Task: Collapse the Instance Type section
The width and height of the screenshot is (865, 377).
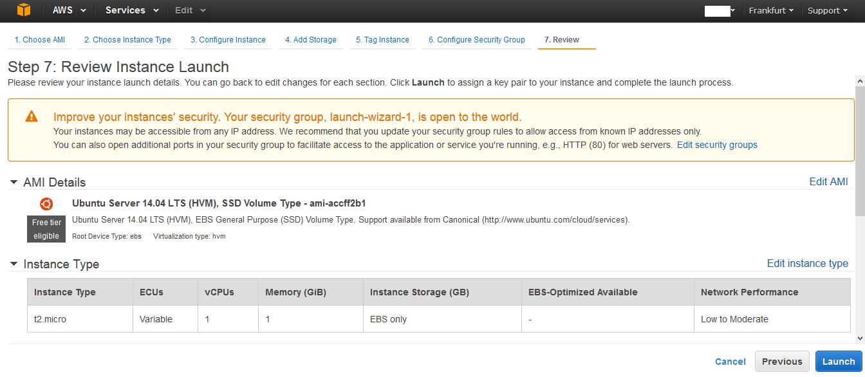Action: pos(14,264)
